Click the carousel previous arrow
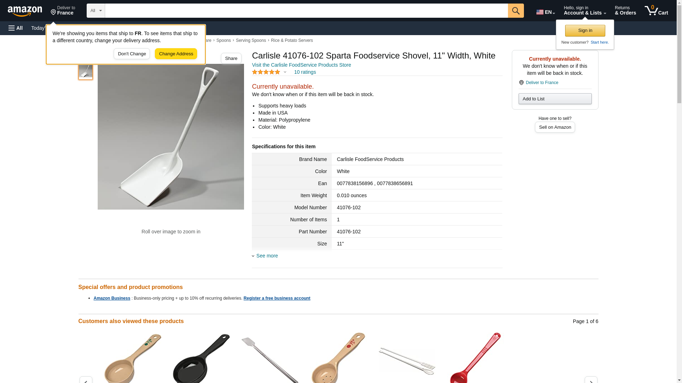682x383 pixels. click(86, 380)
